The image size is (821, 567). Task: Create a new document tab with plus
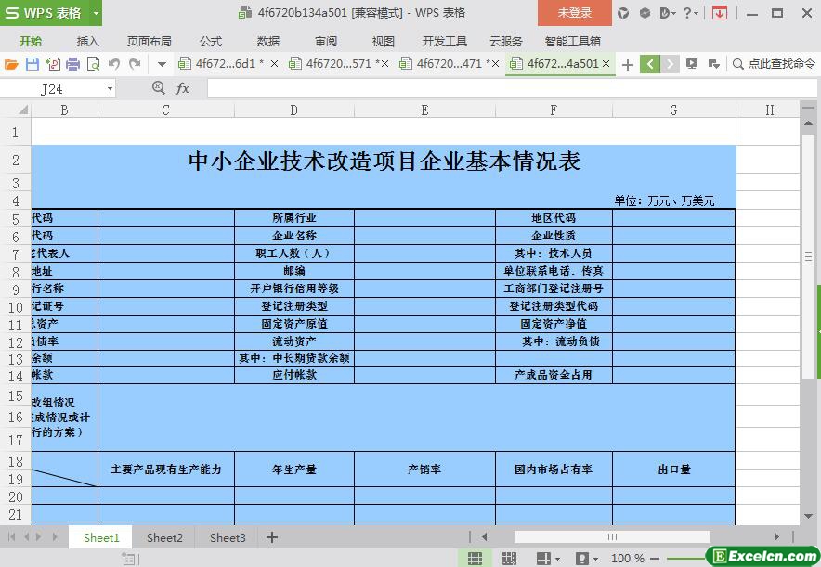(627, 64)
